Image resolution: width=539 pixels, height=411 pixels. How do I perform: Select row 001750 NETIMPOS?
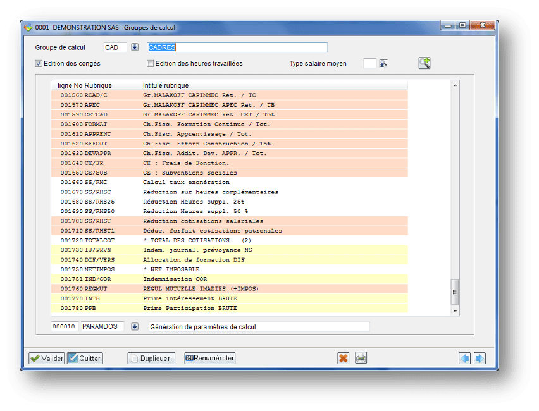pyautogui.click(x=230, y=269)
